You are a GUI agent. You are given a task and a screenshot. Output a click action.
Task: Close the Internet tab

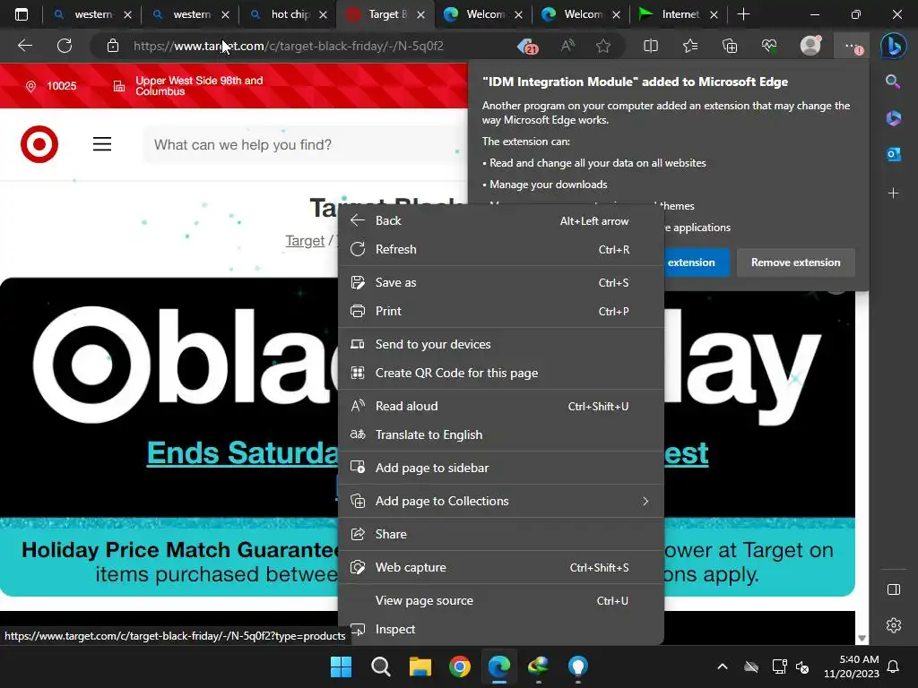click(x=714, y=14)
